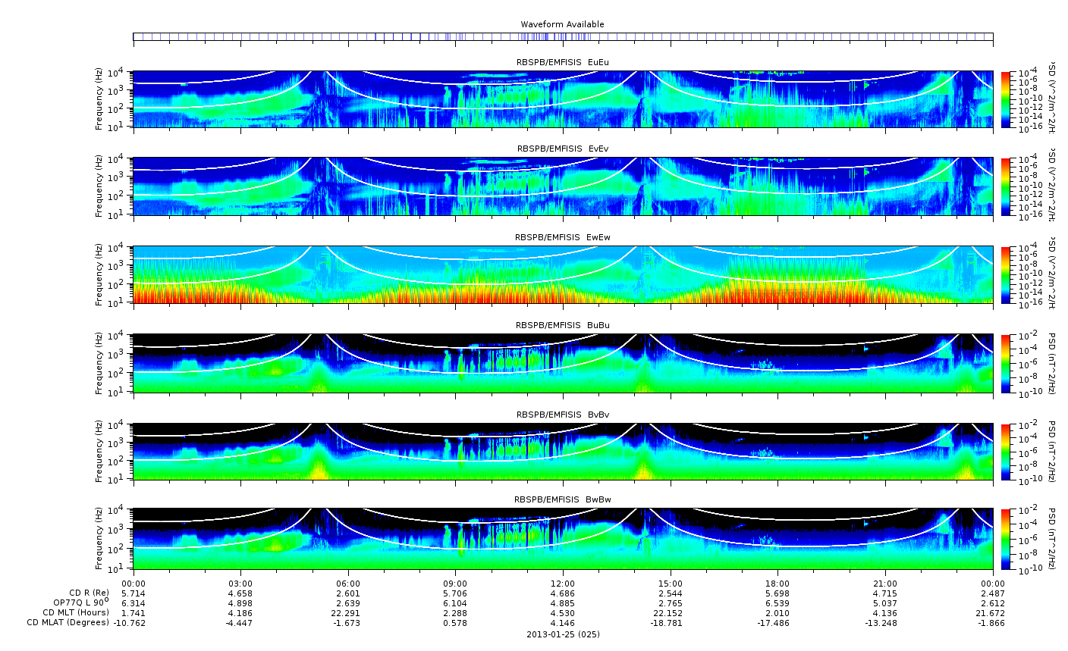Screen dimensions: 1068x651
Task: Click inside the BvBv spectrogram plot
Action: pyautogui.click(x=563, y=452)
